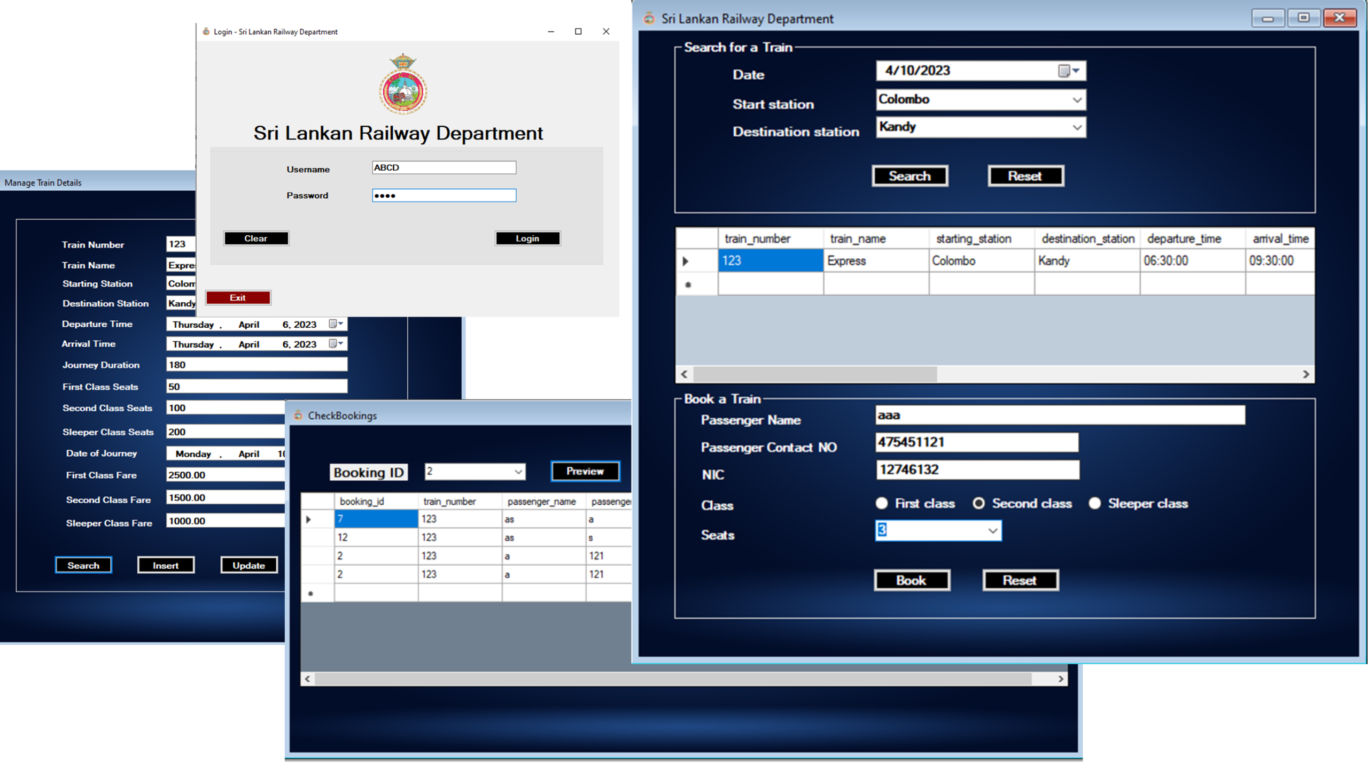Viewport: 1368px width, 770px height.
Task: Open the Destination station dropdown showing Kandy
Action: 1076,127
